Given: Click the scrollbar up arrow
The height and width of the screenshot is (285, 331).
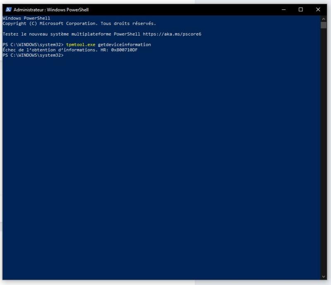Looking at the screenshot, I should (324, 19).
